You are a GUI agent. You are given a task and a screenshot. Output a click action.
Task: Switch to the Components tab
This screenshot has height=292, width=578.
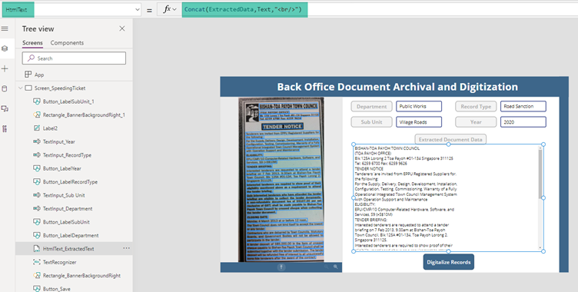pos(67,43)
